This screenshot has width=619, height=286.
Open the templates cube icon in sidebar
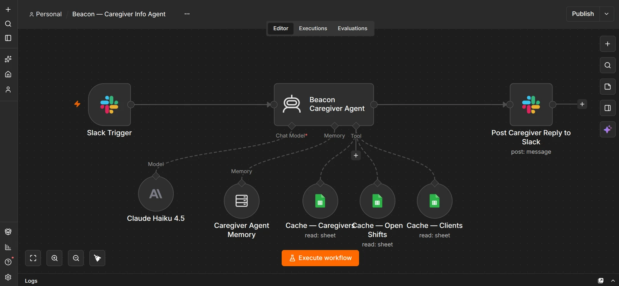coord(8,232)
